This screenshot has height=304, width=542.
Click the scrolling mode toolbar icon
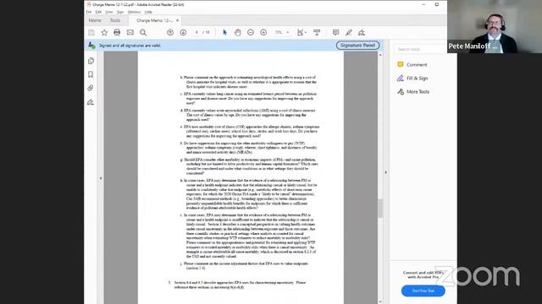(317, 32)
